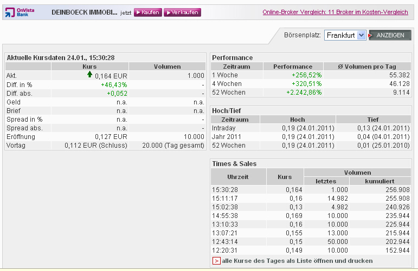Select the Eröffnung row price 0,127 EUR
418x271 pixels.
(x=111, y=137)
